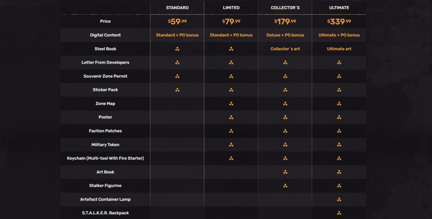This screenshot has height=219, width=432.
Task: Click Standard Sticker Pack radiation icon
Action: (177, 90)
